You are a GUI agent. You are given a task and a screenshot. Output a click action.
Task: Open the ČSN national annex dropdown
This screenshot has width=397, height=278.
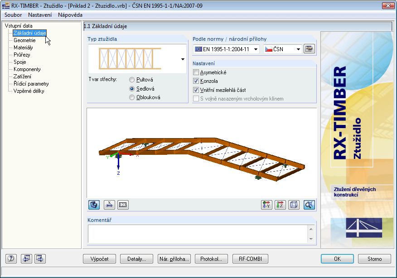pyautogui.click(x=282, y=49)
